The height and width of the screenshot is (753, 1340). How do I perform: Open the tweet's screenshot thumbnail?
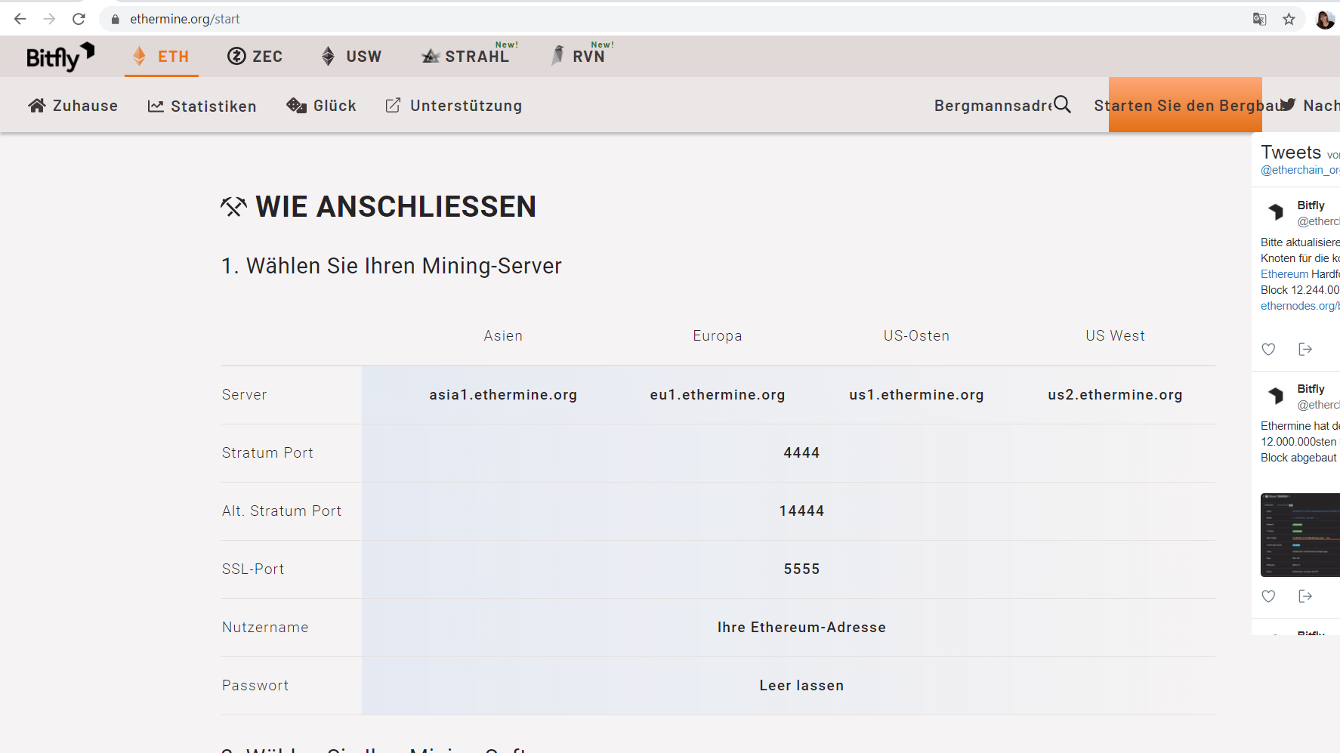1300,535
